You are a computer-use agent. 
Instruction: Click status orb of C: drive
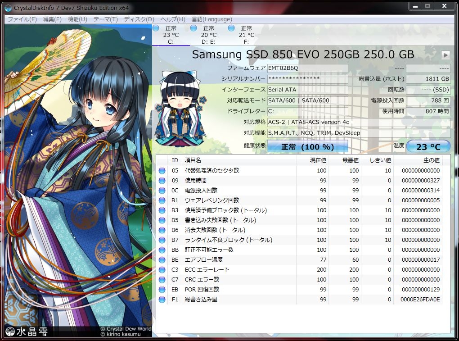pos(156,28)
